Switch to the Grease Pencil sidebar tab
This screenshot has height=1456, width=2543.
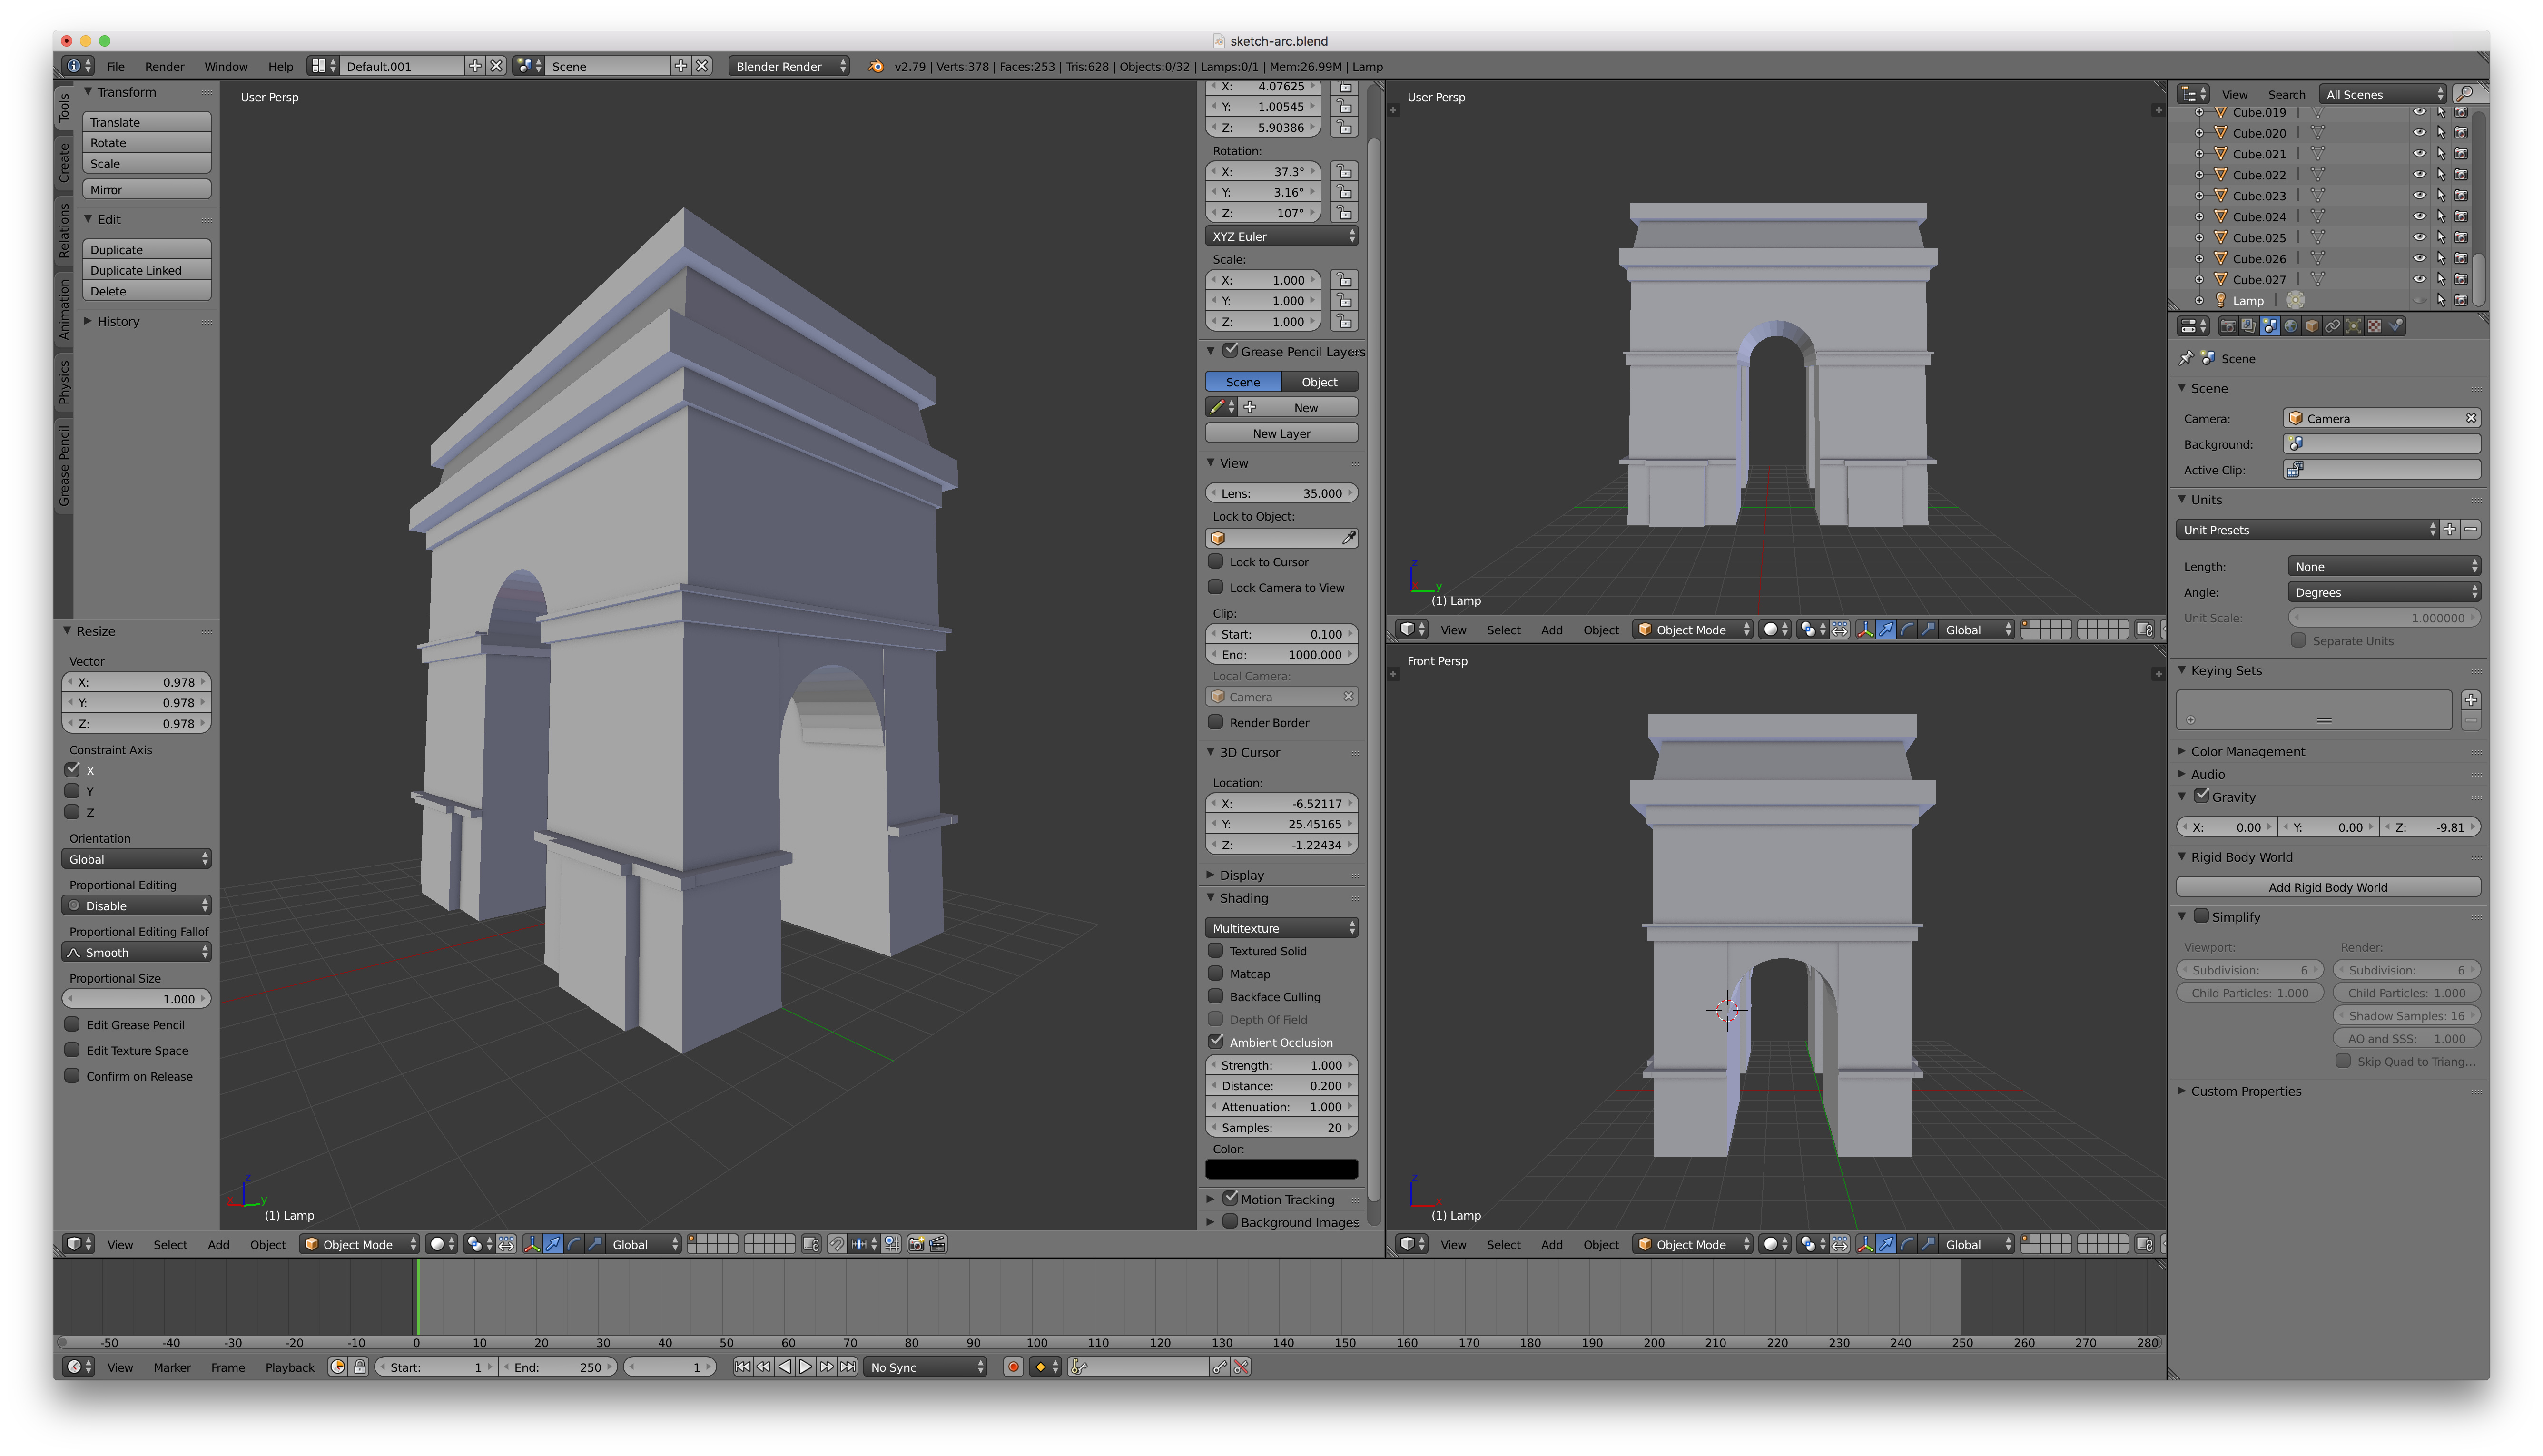(64, 466)
